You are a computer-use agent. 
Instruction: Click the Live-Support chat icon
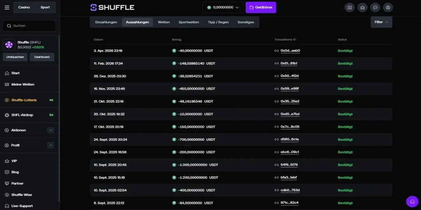[7, 206]
